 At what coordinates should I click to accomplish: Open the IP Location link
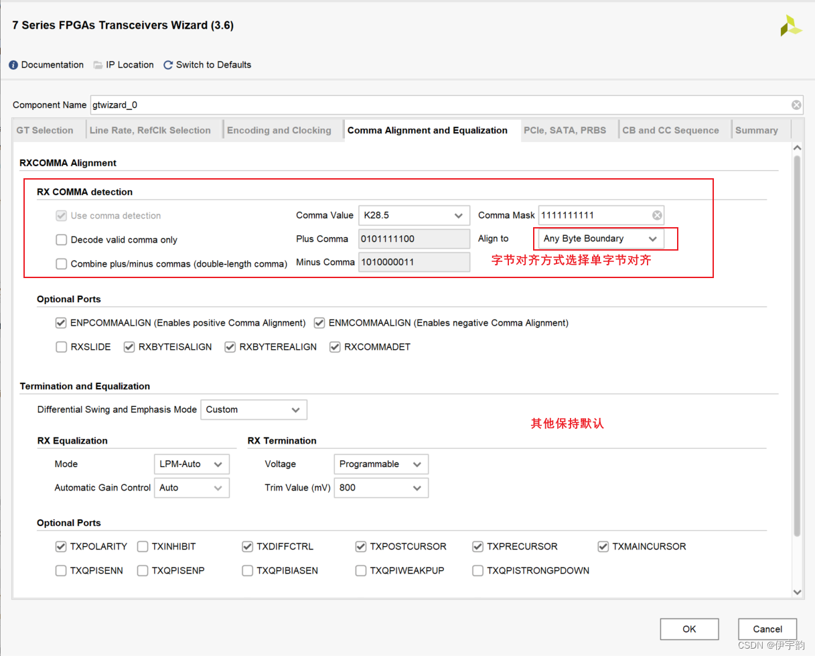(130, 65)
